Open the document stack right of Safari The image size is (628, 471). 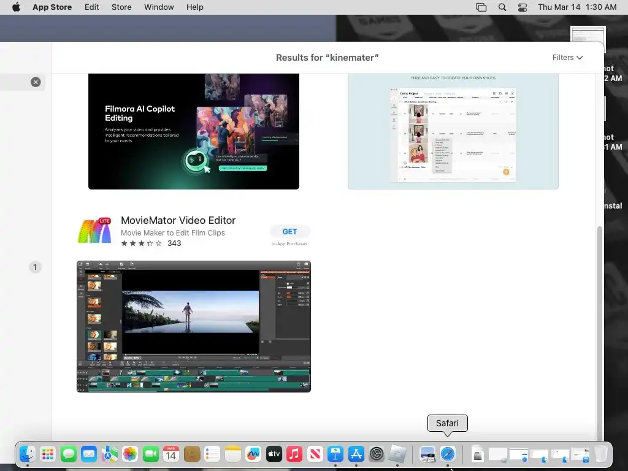coord(477,454)
